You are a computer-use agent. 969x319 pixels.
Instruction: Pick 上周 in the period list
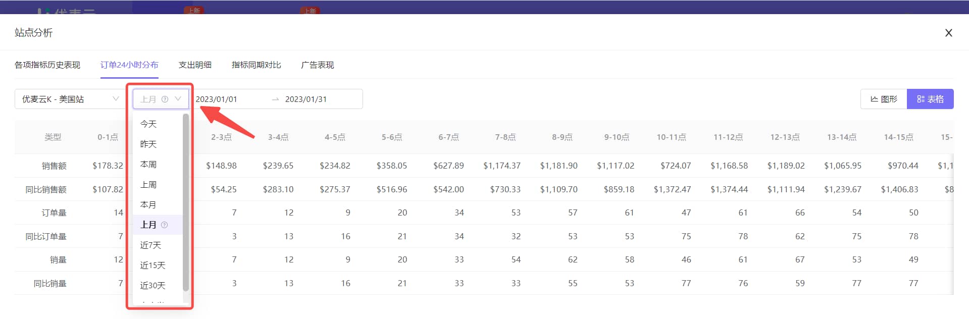(x=158, y=184)
